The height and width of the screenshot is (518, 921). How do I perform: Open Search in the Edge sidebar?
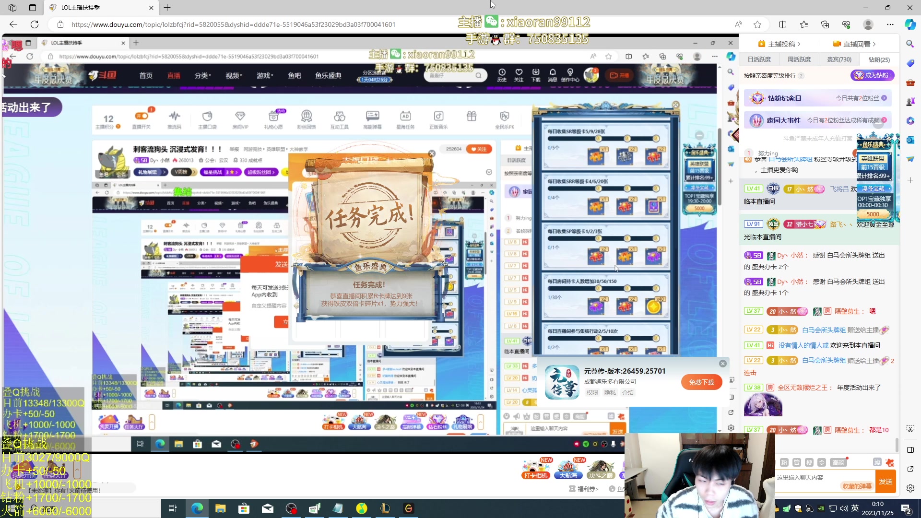910,44
